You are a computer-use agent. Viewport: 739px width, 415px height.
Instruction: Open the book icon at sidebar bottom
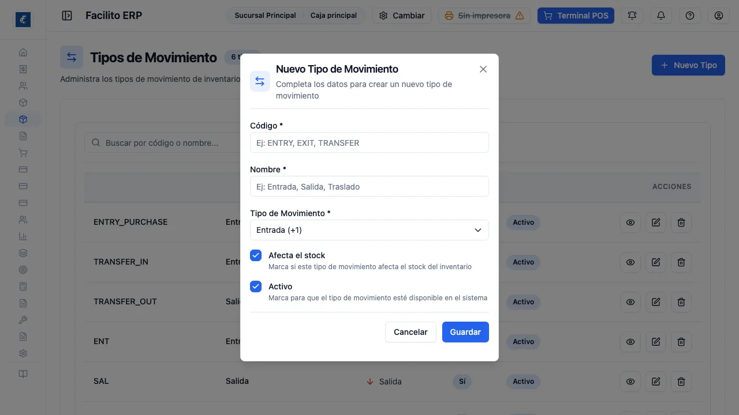23,374
